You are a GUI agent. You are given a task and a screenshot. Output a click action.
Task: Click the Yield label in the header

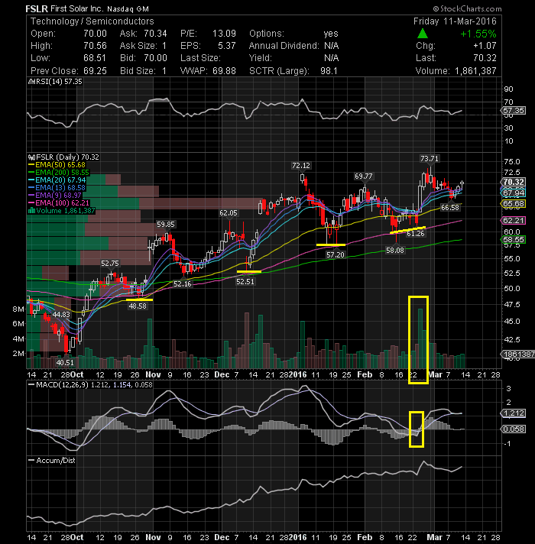tap(260, 58)
